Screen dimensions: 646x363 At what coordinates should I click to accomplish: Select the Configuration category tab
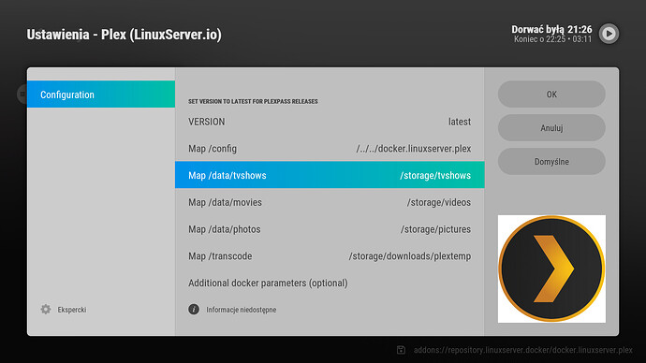pos(101,94)
